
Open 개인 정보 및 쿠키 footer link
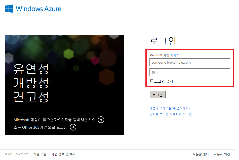[64, 154]
